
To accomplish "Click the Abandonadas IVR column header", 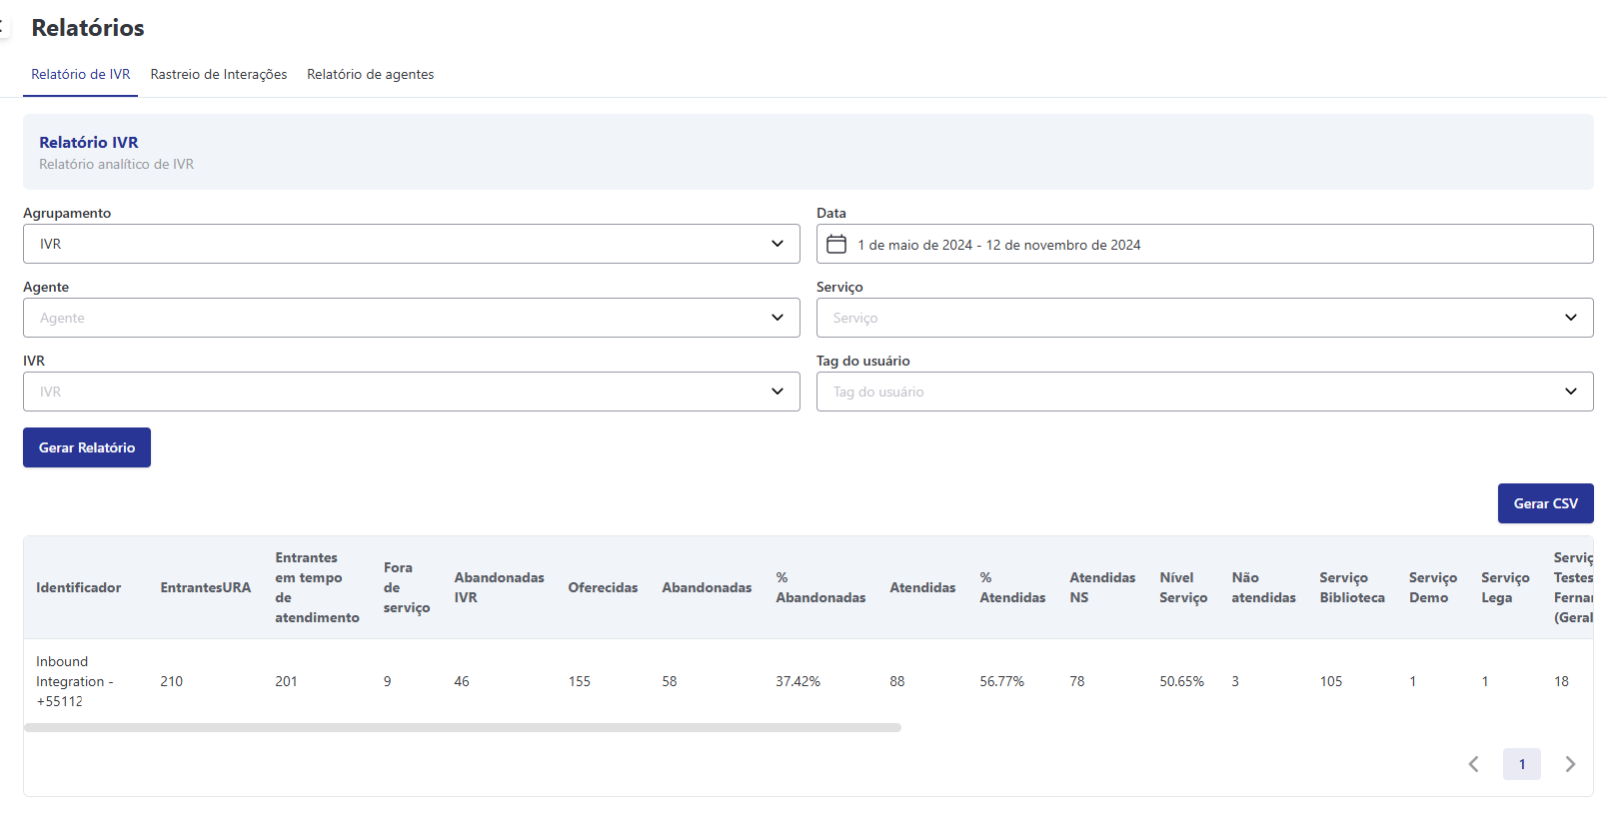I will pos(499,587).
